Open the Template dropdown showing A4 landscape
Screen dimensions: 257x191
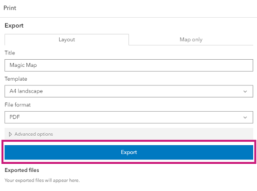(x=129, y=91)
